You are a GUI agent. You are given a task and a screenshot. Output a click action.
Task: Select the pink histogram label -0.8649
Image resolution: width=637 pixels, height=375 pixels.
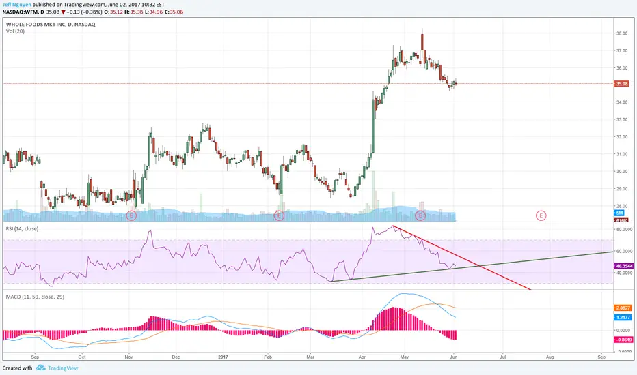623,340
